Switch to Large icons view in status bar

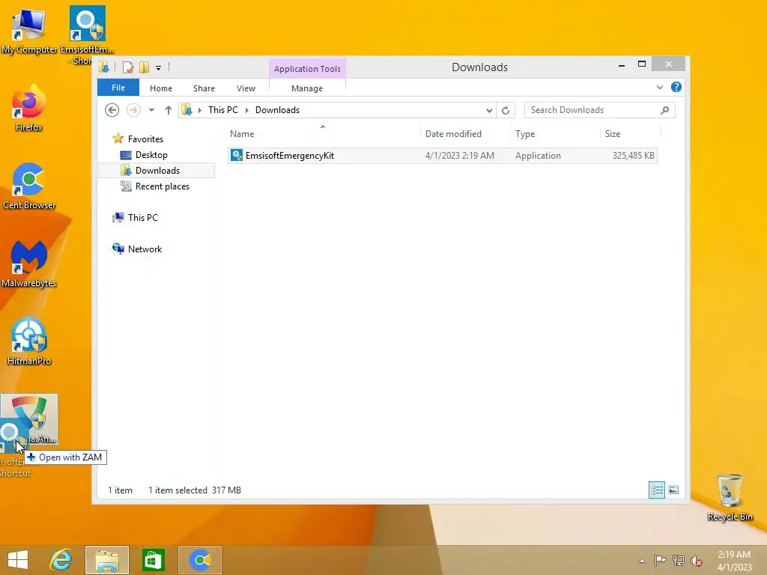pyautogui.click(x=673, y=490)
